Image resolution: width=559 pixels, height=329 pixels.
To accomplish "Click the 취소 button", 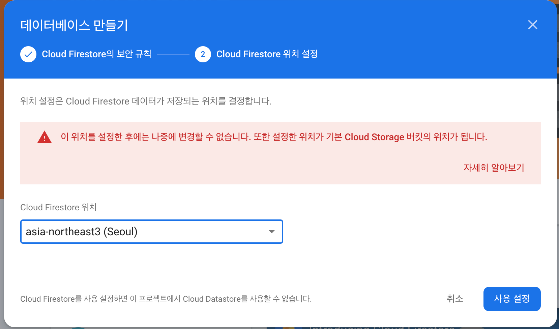I will coord(455,299).
